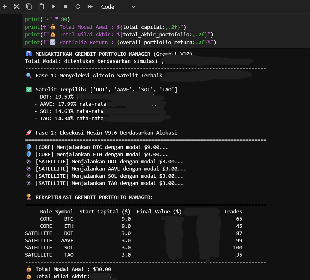Click the REKAPITULASI GREMBIT PORTFOLIO MANAGER heading

94,197
